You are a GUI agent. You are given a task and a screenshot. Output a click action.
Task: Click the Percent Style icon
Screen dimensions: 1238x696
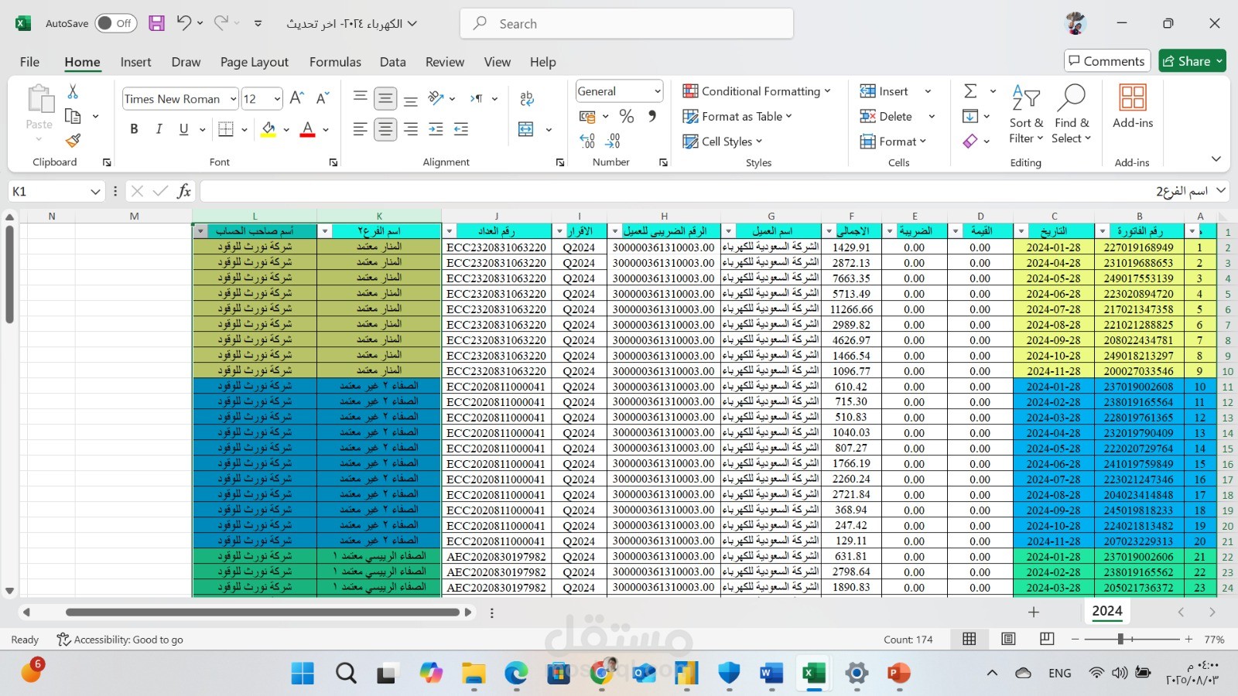627,116
